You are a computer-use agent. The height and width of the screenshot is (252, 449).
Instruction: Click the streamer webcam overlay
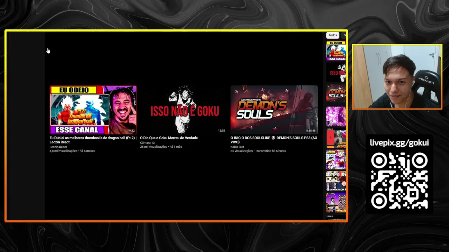(x=397, y=77)
